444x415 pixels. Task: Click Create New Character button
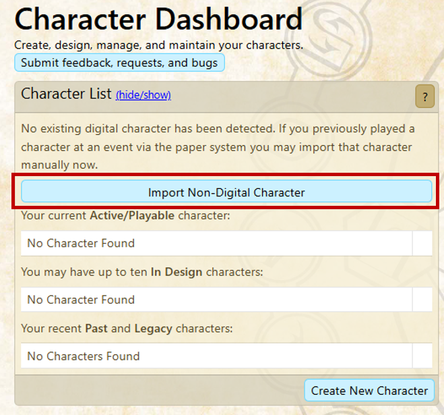tap(369, 391)
